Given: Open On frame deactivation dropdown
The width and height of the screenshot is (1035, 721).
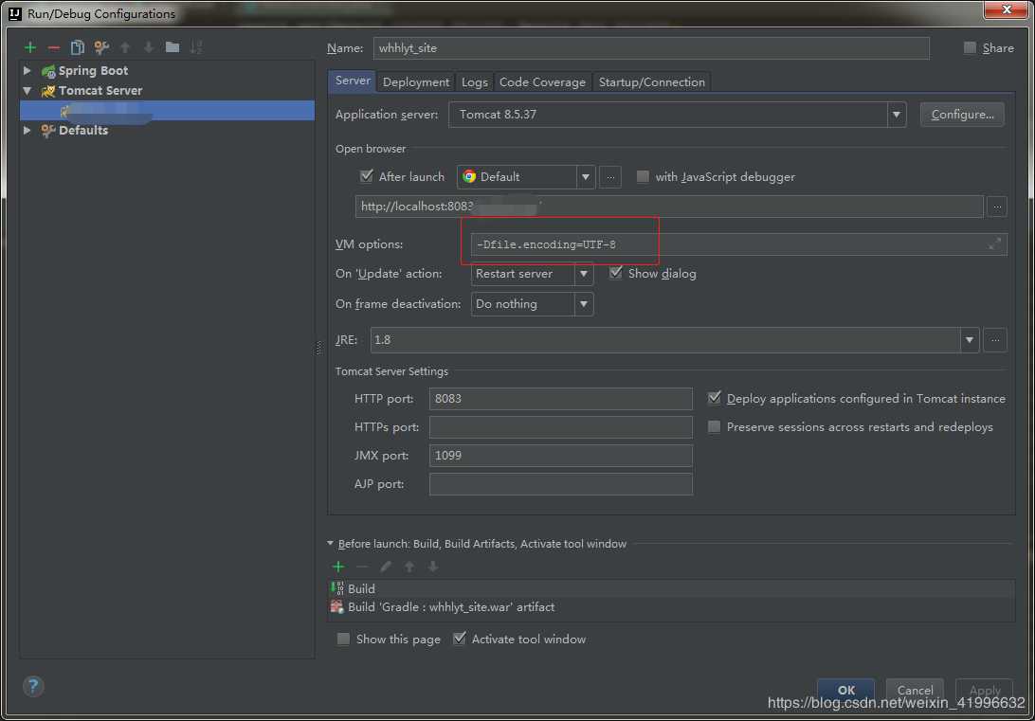Looking at the screenshot, I should tap(584, 304).
